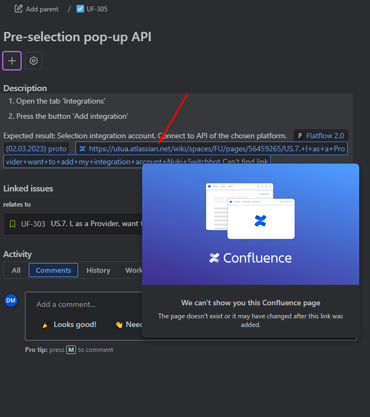Select the Comments activity tab
The image size is (370, 417).
tap(54, 270)
